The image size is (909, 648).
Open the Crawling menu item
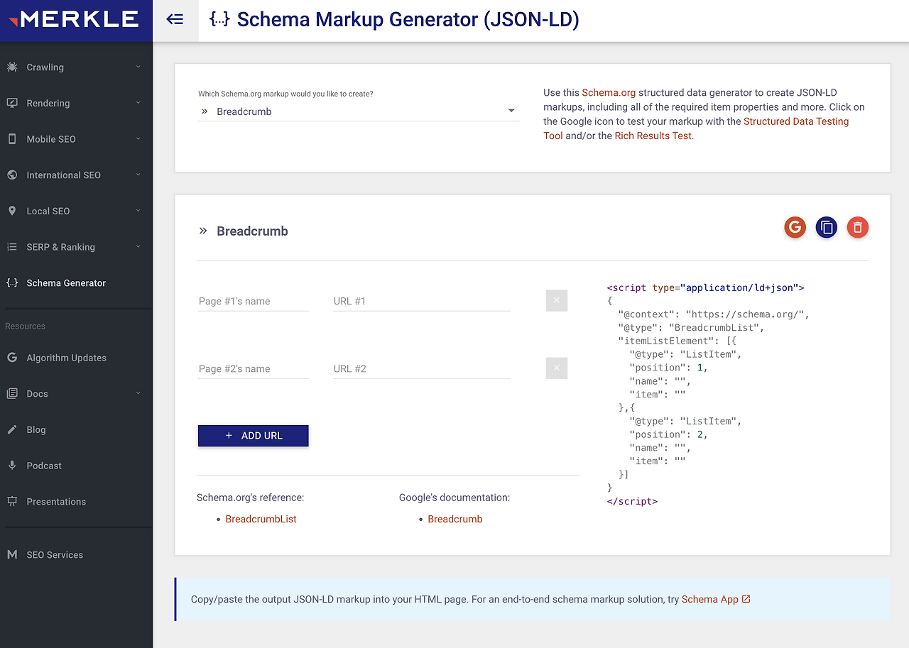click(76, 67)
